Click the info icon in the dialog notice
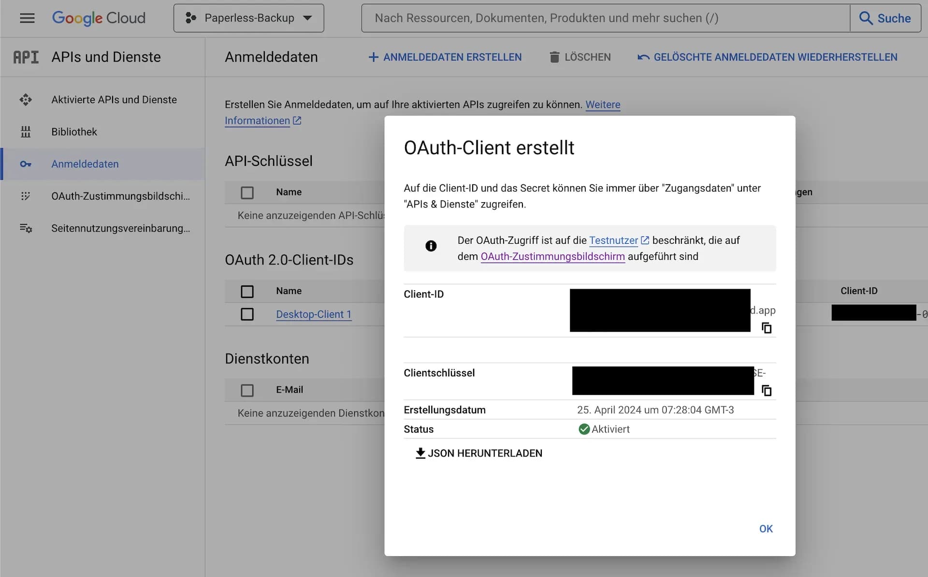 (x=431, y=246)
